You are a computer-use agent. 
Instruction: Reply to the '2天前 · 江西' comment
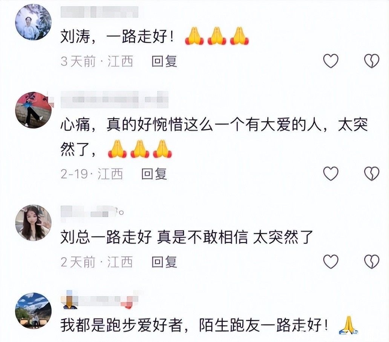(x=164, y=262)
